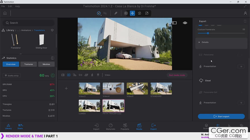Activate the Scale gizmo tool
The image size is (250, 140).
pos(147,13)
